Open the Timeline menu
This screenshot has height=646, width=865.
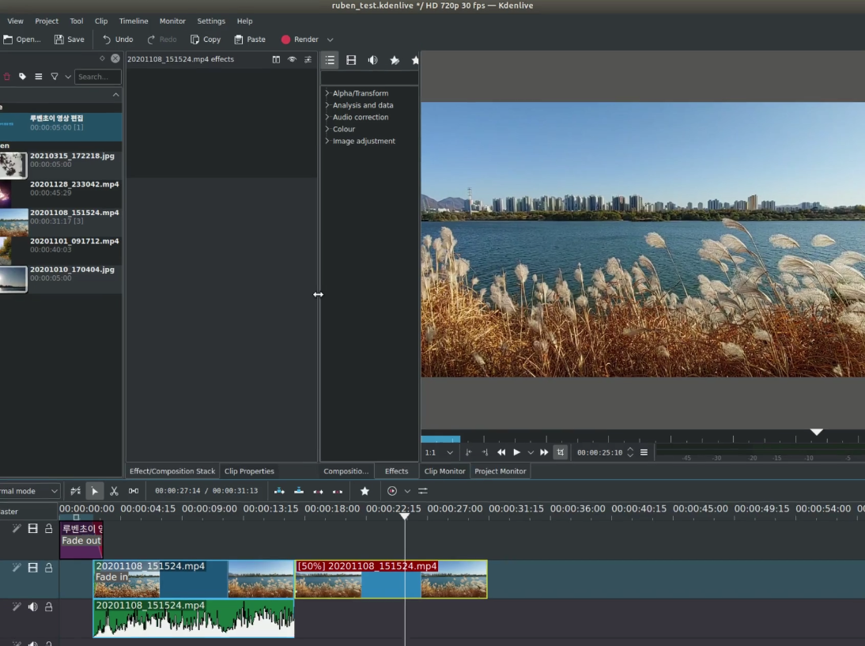(133, 21)
